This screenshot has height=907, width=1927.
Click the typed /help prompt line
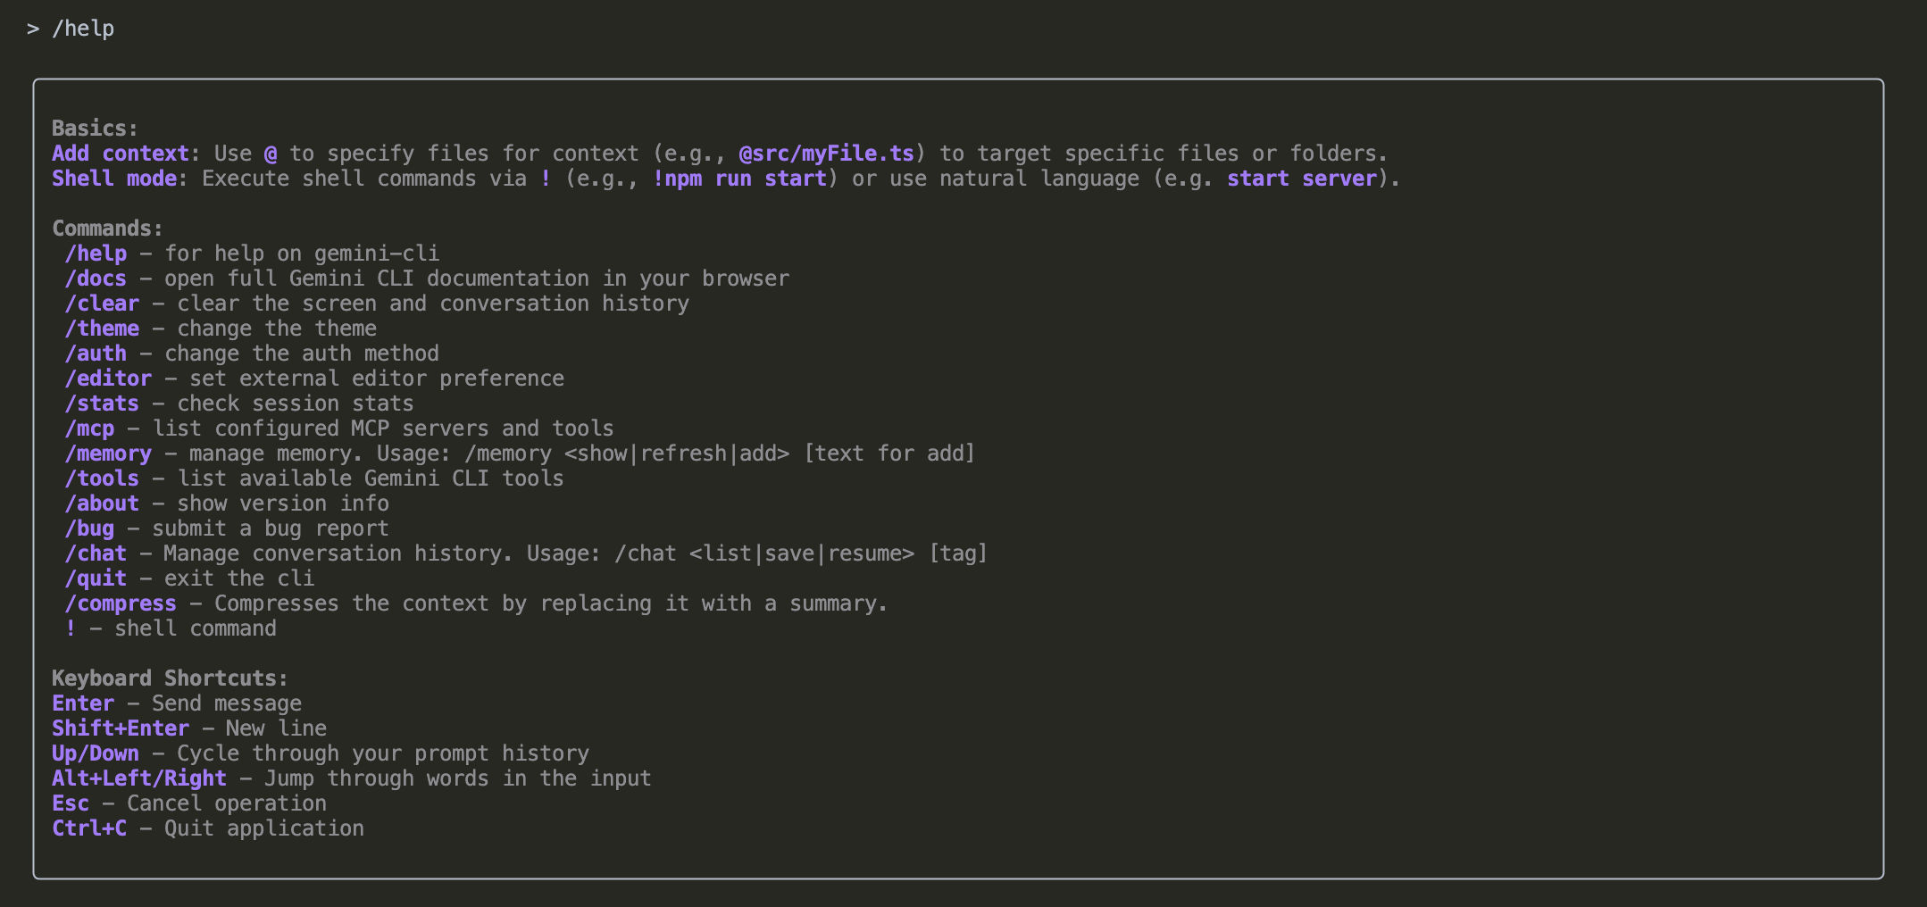(x=82, y=29)
